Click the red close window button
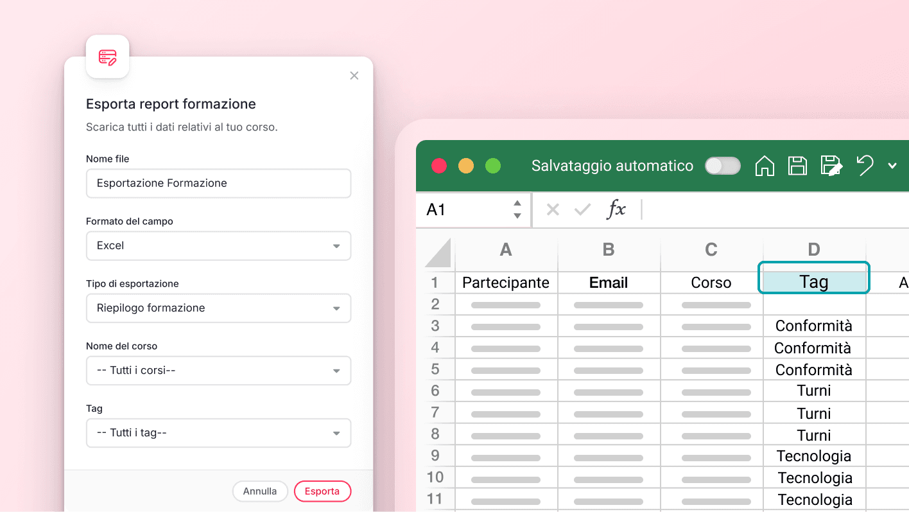 click(x=439, y=166)
